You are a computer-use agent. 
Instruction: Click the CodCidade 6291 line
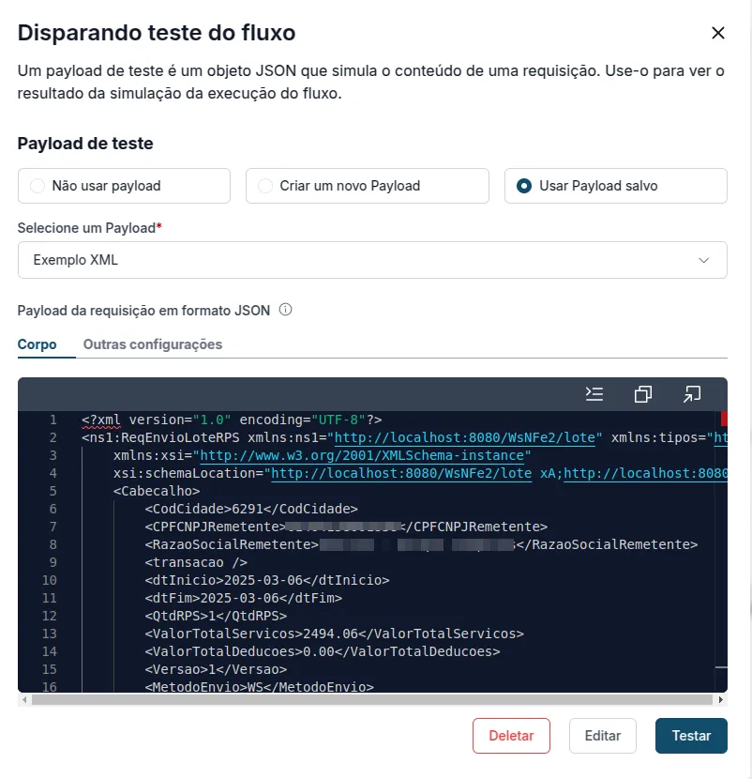pyautogui.click(x=251, y=509)
